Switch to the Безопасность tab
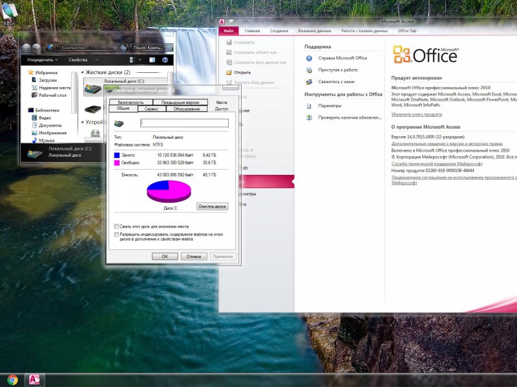Screen dimensions: 517x387 click(131, 103)
